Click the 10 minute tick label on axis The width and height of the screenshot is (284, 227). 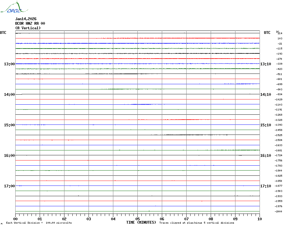260,219
